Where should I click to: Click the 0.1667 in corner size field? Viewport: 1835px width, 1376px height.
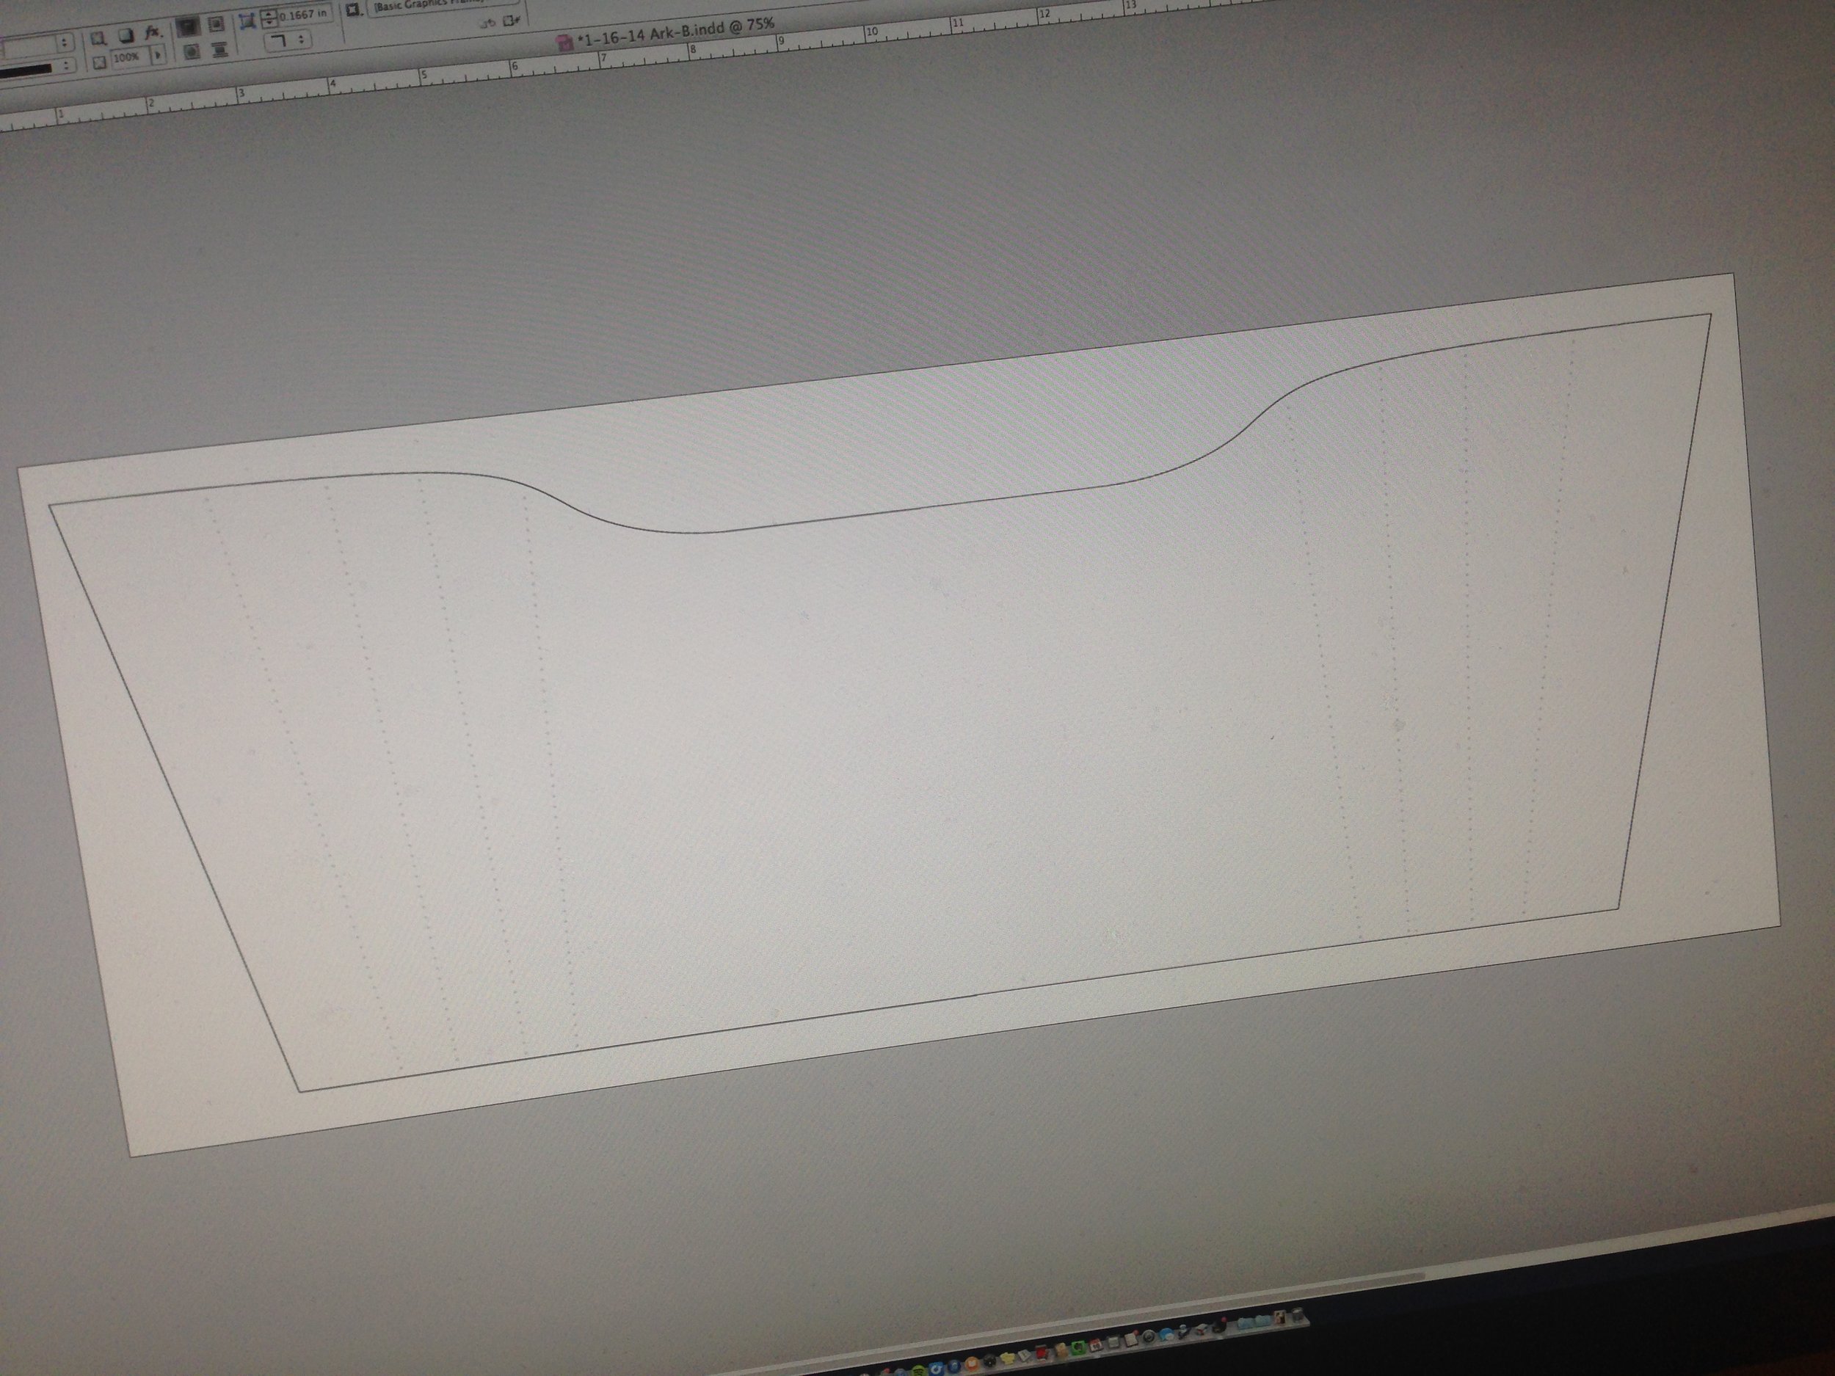click(303, 14)
